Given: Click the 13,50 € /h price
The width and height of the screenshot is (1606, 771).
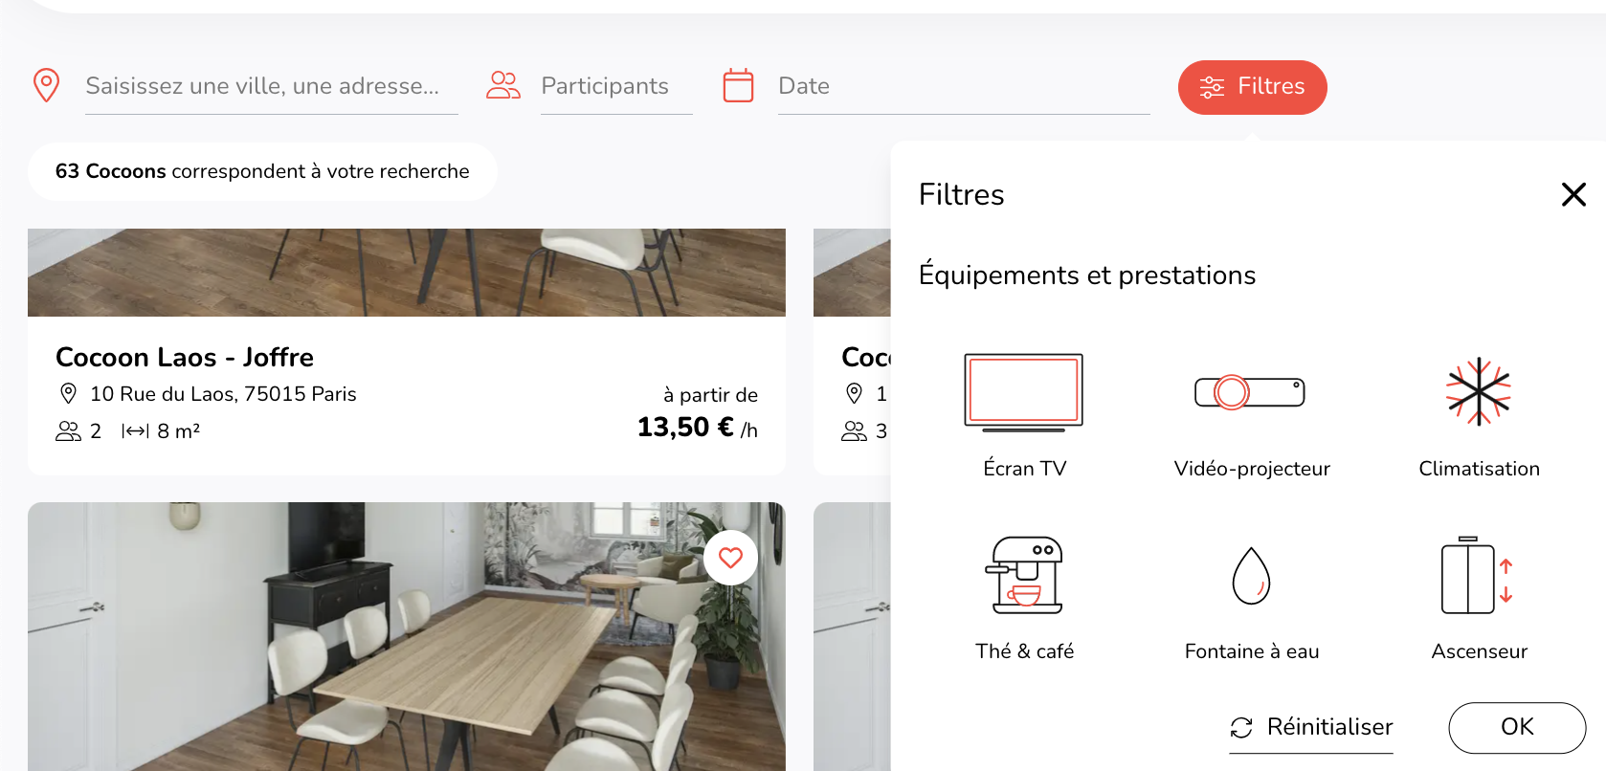Looking at the screenshot, I should click(x=698, y=428).
